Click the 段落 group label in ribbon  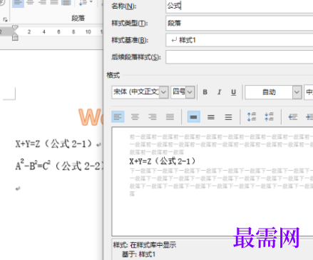click(78, 18)
